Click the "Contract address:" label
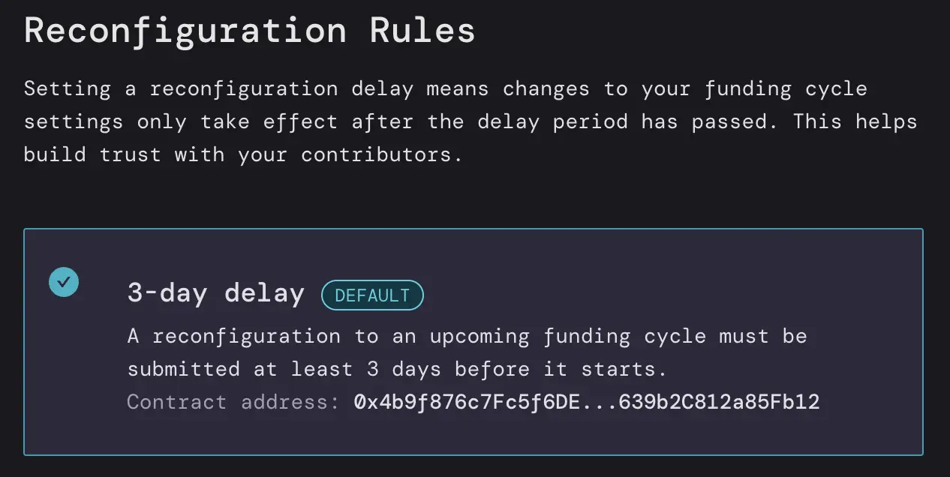Screen dimensions: 950x477 [233, 402]
